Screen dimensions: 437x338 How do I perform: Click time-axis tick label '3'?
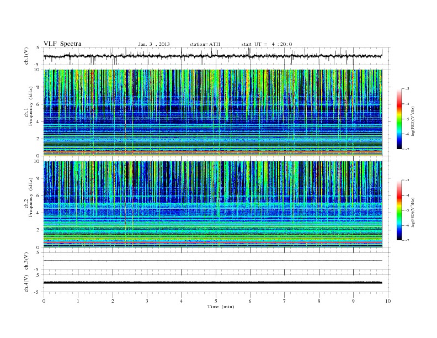tap(147, 301)
